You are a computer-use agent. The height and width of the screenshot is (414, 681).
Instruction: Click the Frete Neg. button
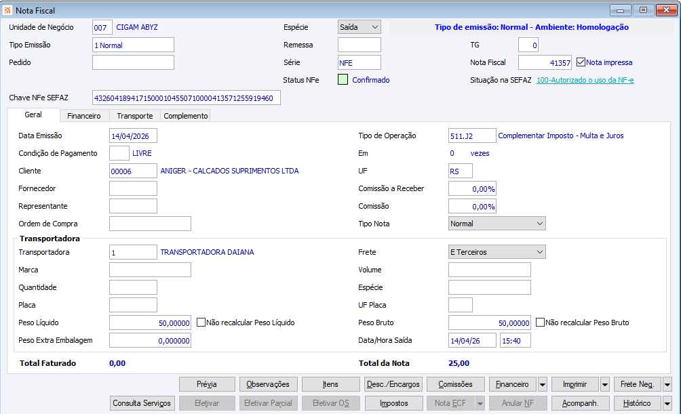pos(638,384)
